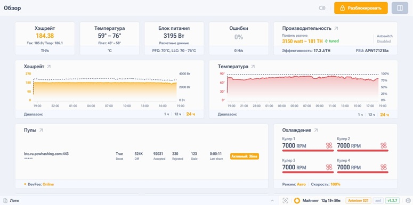
Task: Click the 123 Stale shares value
Action: 194,154
